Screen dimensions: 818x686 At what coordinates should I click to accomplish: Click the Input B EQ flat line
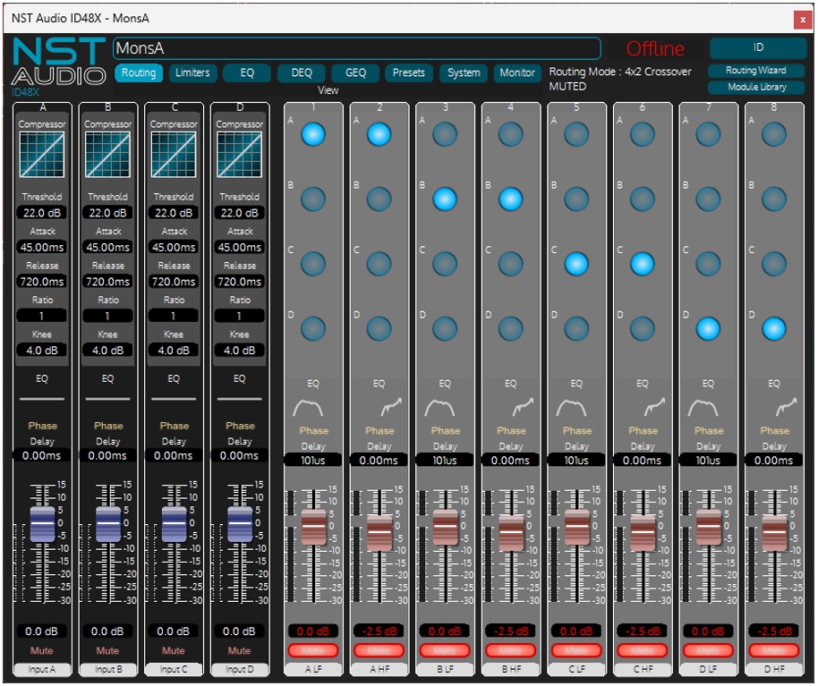(108, 398)
